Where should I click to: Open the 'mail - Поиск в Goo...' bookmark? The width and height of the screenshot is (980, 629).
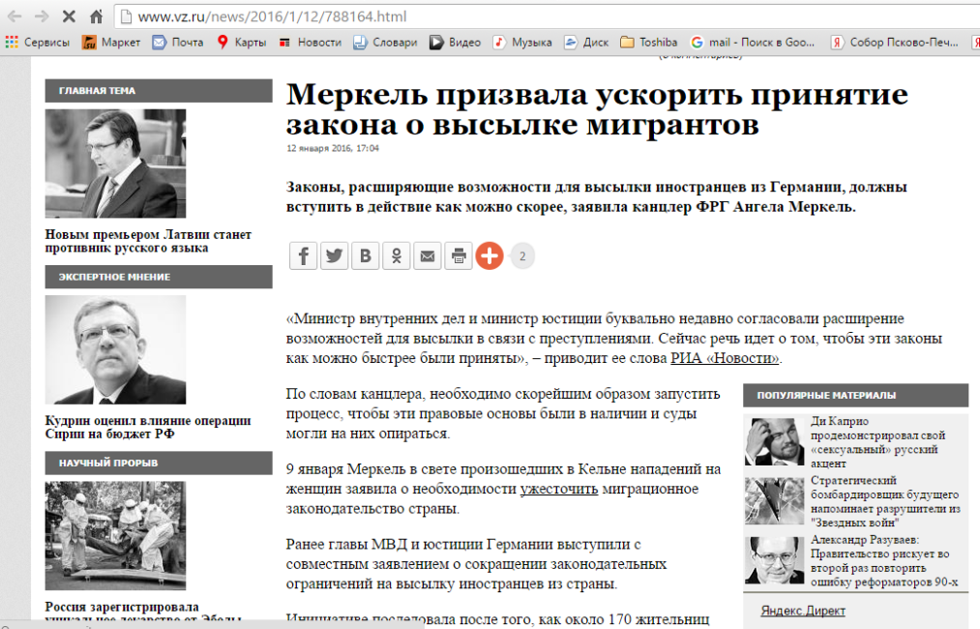[753, 42]
